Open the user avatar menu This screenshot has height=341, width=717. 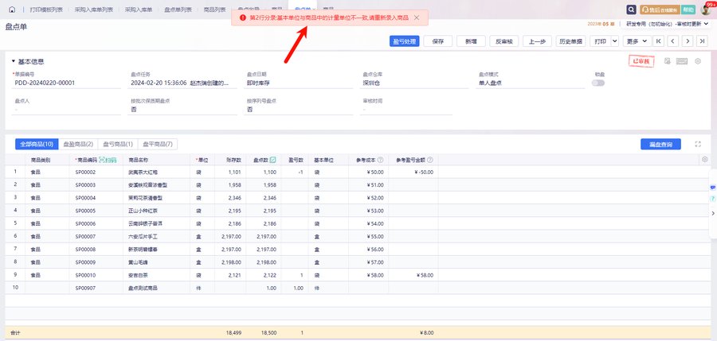[706, 9]
